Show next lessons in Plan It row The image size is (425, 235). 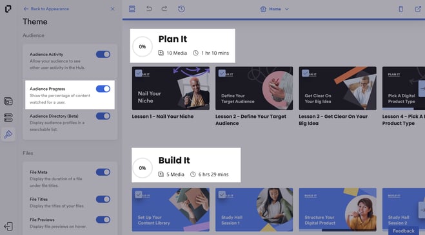pyautogui.click(x=422, y=89)
